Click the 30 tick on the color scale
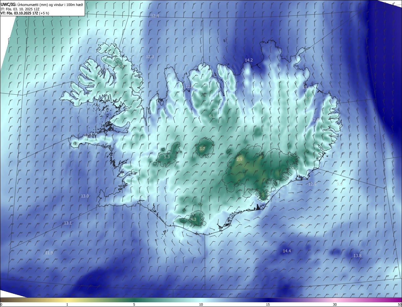 335,304
